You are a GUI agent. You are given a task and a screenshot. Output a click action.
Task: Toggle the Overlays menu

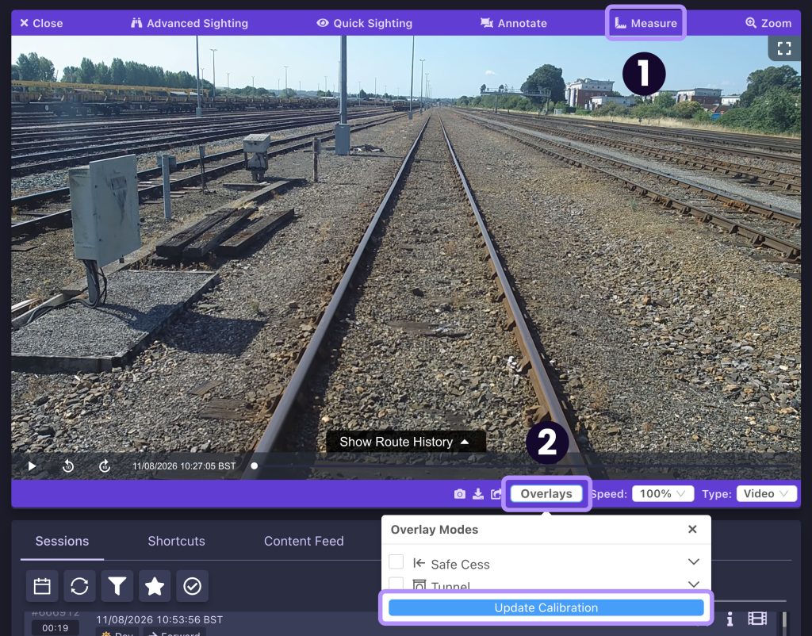tap(546, 494)
